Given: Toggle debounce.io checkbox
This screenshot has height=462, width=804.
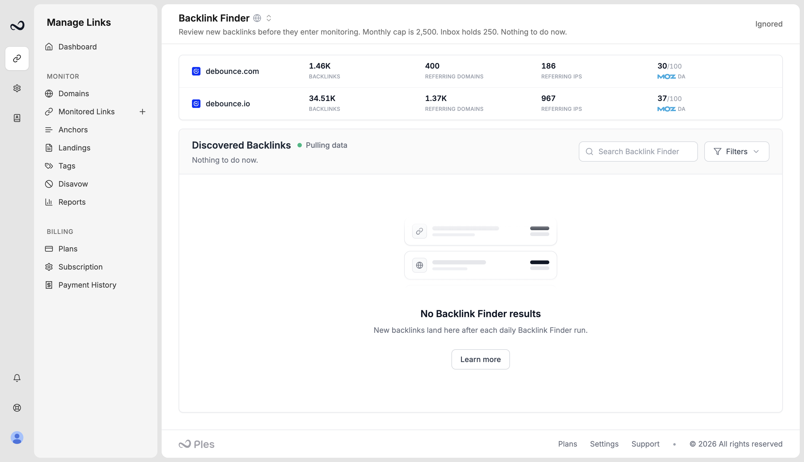Looking at the screenshot, I should (x=196, y=103).
